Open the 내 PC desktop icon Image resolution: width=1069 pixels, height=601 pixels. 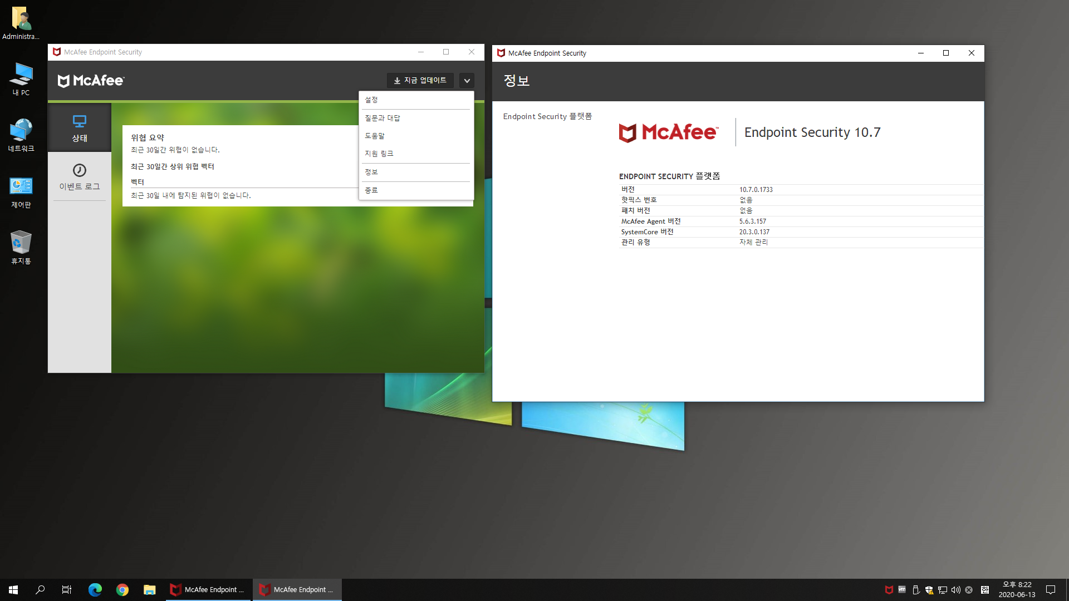click(x=21, y=80)
